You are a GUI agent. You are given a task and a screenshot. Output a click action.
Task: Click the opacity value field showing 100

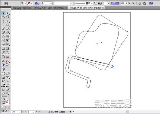pyautogui.click(x=123, y=3)
